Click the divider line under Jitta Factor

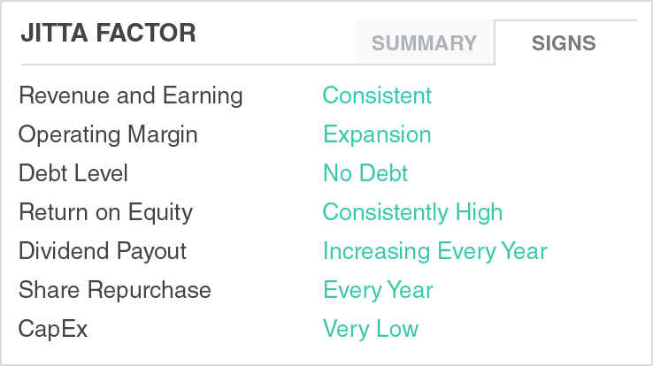pyautogui.click(x=177, y=65)
